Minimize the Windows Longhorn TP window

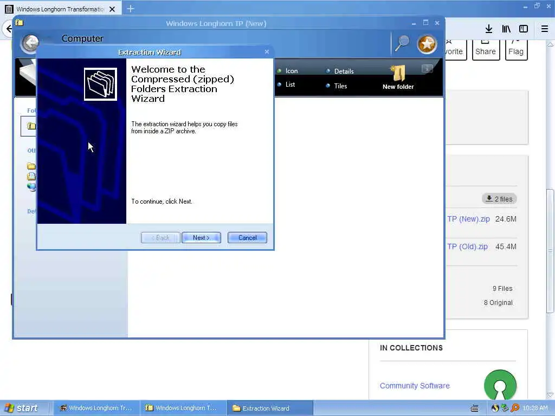(414, 23)
